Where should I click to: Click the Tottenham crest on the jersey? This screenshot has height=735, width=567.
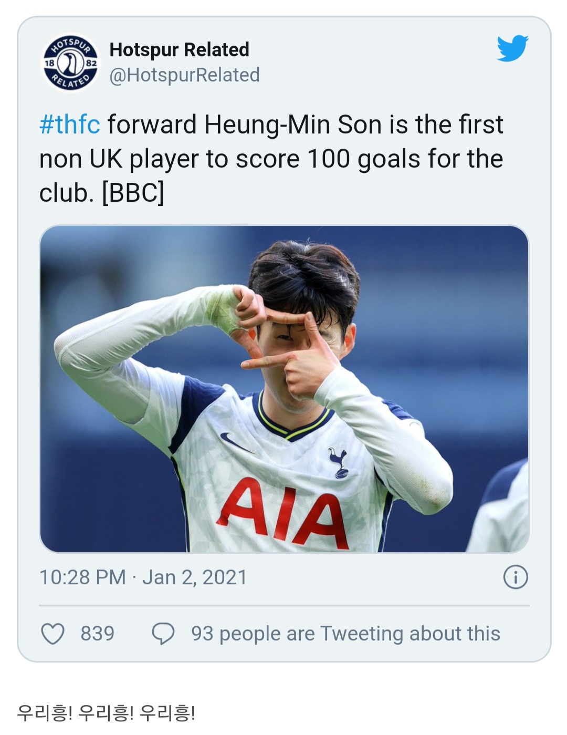pyautogui.click(x=339, y=462)
